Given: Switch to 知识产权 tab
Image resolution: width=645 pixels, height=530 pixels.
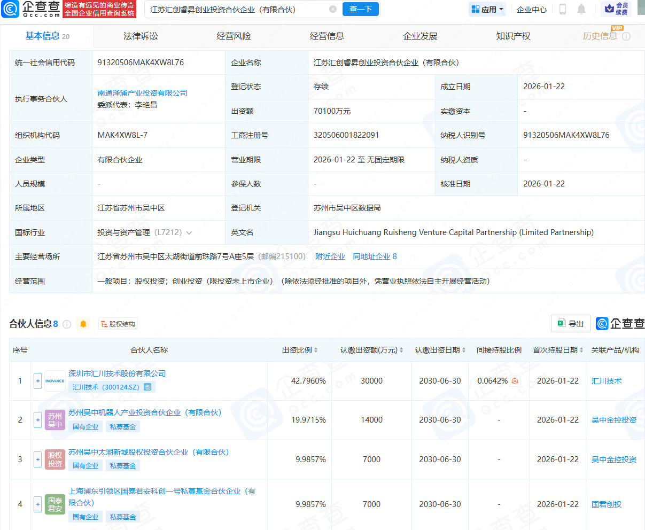Looking at the screenshot, I should pyautogui.click(x=513, y=36).
